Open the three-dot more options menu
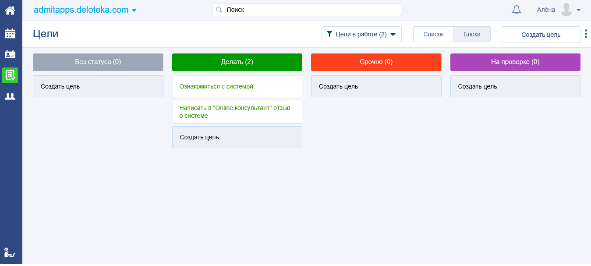 point(586,34)
